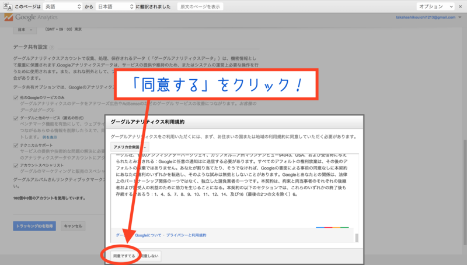Toggle アカウントスペシャリスト checkbox

[x=16, y=165]
